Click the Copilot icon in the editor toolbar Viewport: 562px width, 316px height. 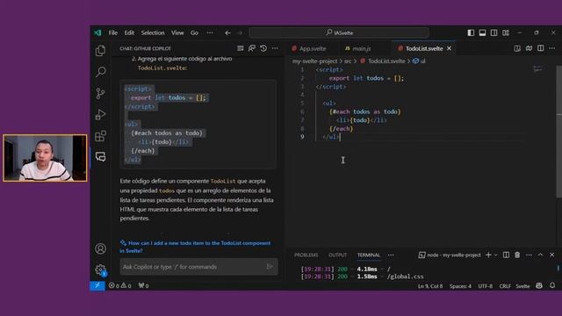529,48
